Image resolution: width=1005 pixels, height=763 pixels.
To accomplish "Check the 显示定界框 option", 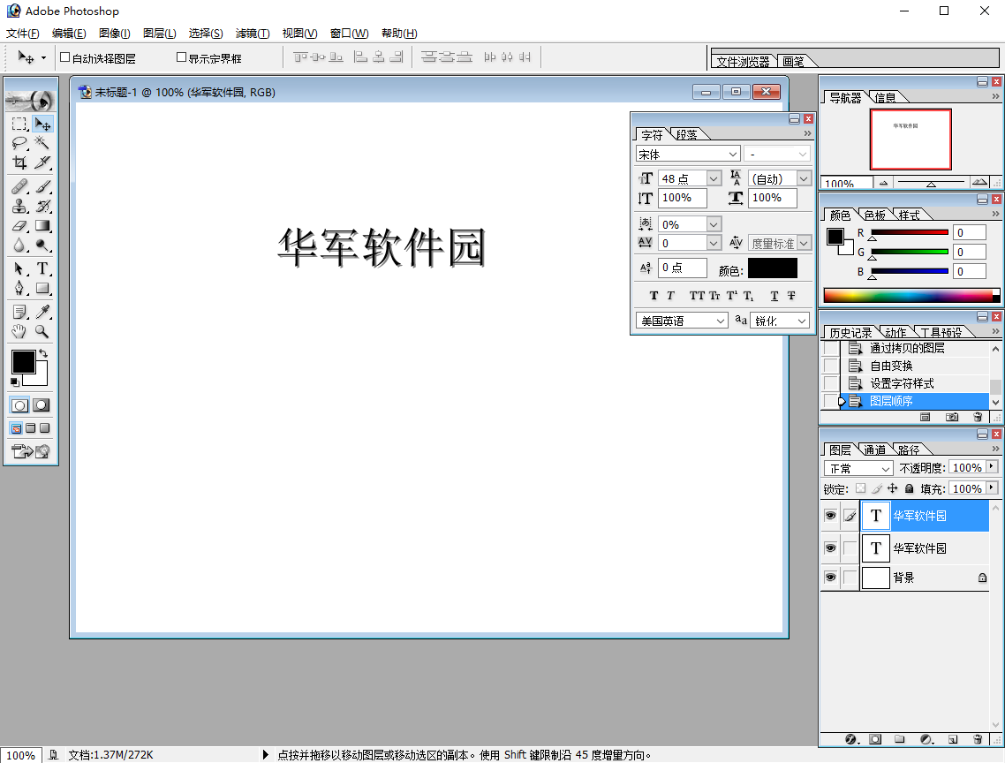I will click(x=181, y=57).
